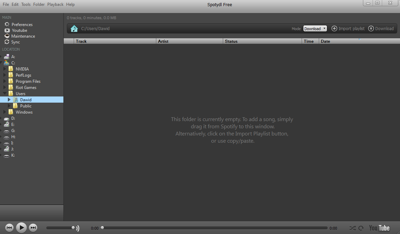The image size is (400, 234).
Task: Select the E: drive icon
Action: tap(7, 125)
